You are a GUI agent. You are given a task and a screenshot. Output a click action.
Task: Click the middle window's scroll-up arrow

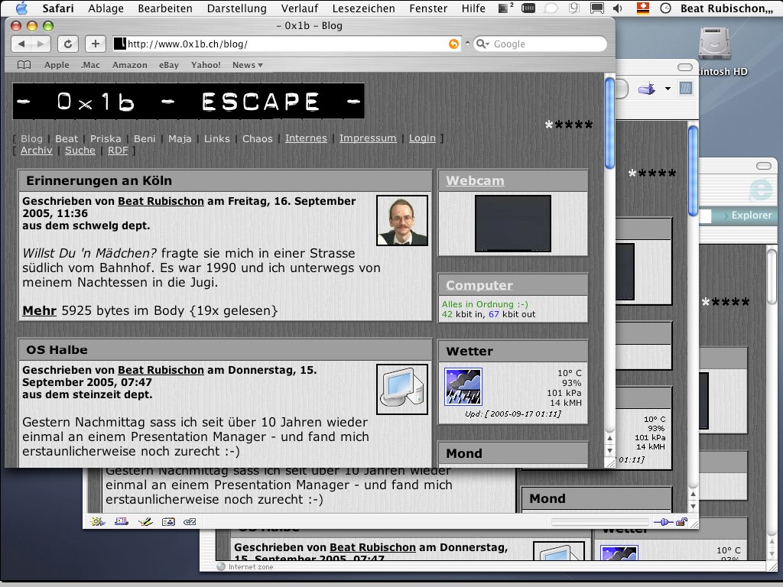[693, 495]
